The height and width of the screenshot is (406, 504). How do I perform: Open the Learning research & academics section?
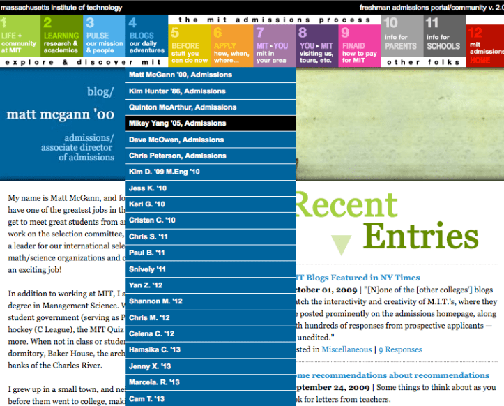tap(61, 36)
